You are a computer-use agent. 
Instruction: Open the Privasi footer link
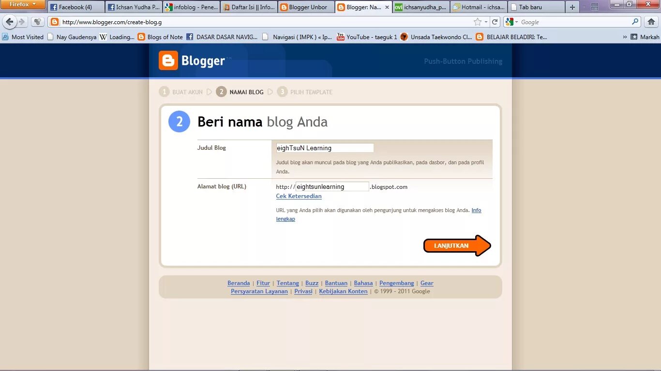(303, 291)
